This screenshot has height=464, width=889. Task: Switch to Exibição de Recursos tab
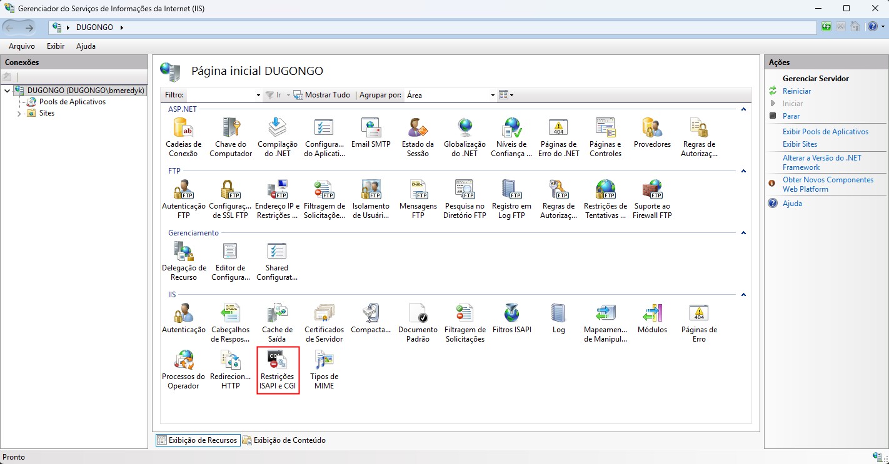197,440
